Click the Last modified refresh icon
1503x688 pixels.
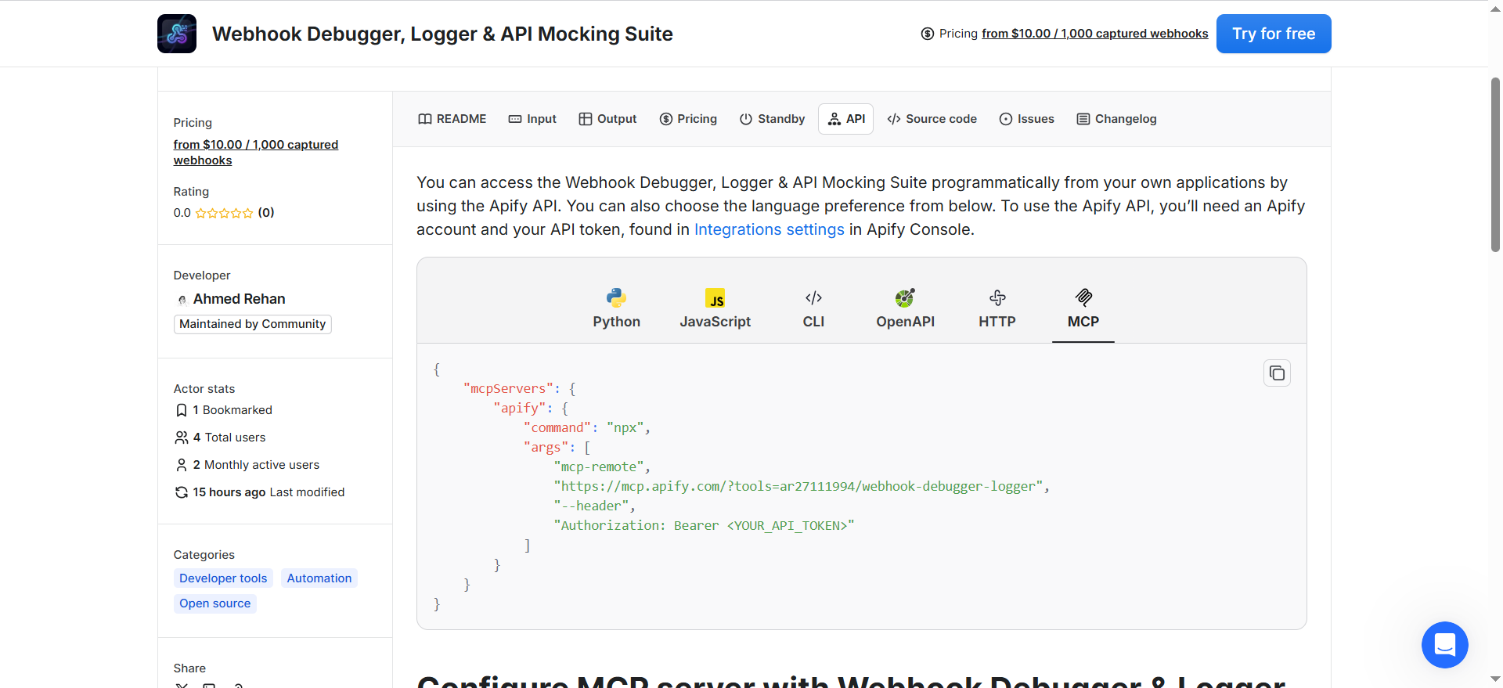[x=182, y=492]
